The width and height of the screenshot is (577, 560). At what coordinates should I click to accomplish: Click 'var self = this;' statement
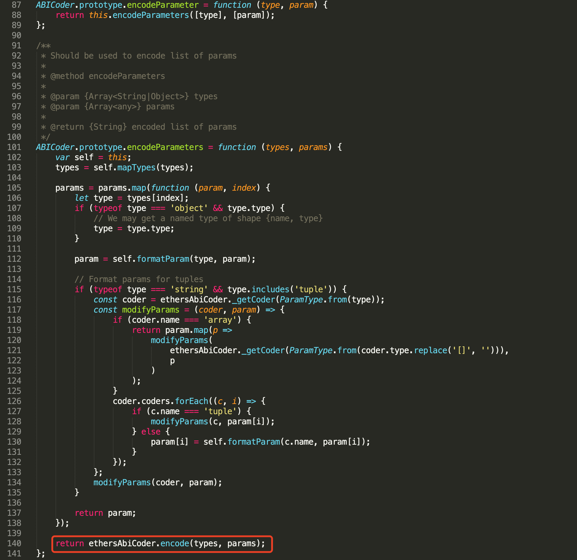93,157
